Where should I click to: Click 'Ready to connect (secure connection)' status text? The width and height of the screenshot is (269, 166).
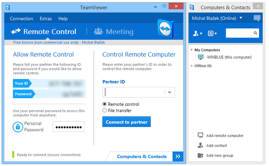[x=49, y=155]
